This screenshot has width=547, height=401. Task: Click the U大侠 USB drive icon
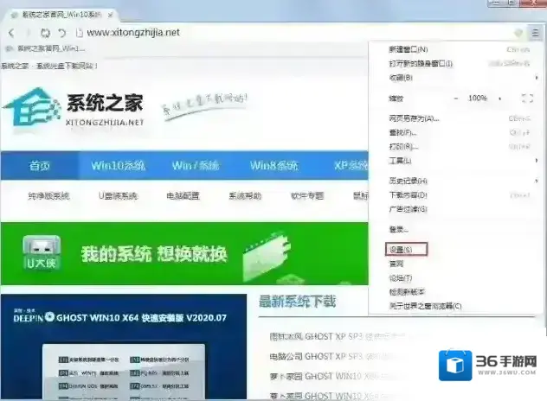42,252
